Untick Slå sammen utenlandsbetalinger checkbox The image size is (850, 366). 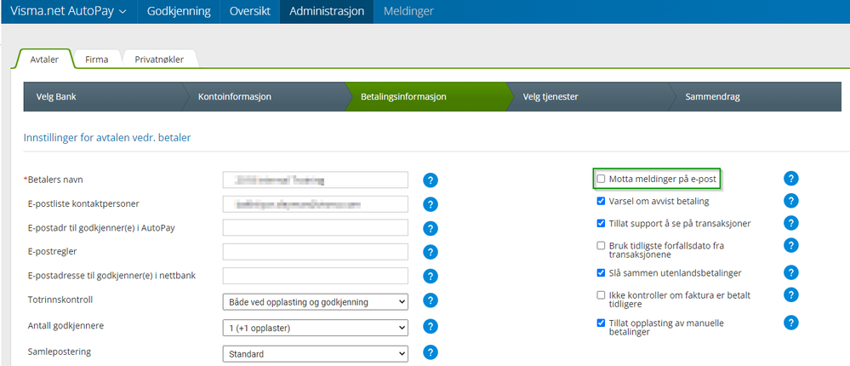click(601, 272)
